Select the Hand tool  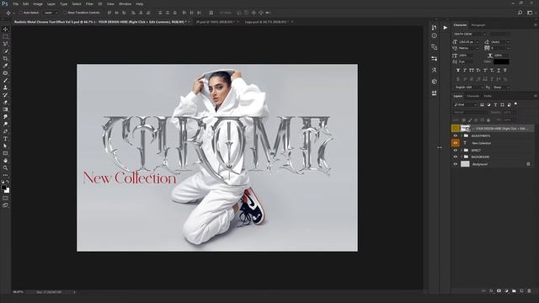tap(6, 161)
